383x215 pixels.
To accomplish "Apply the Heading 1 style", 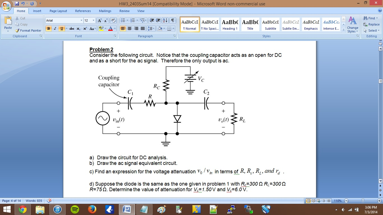I will 230,24.
